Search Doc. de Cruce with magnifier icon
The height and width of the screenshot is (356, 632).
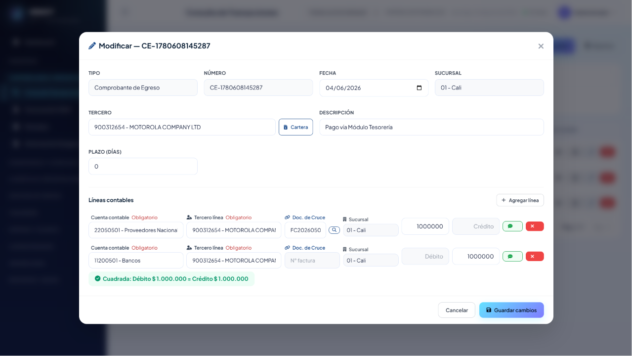pyautogui.click(x=335, y=230)
